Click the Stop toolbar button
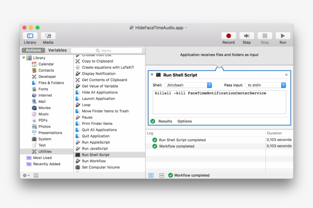 pyautogui.click(x=265, y=36)
